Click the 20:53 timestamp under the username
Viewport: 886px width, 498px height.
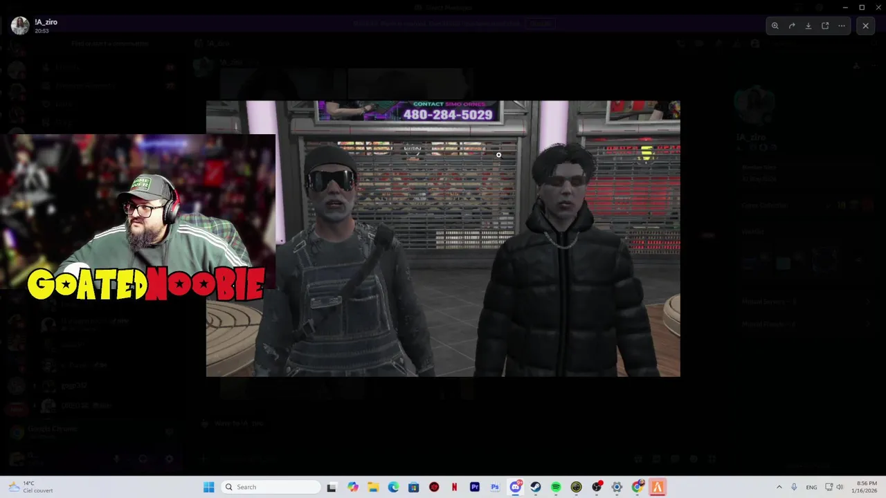click(42, 31)
